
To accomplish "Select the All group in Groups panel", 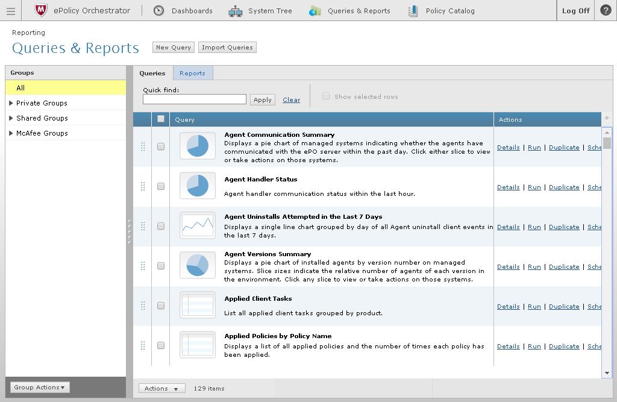I will pyautogui.click(x=66, y=88).
